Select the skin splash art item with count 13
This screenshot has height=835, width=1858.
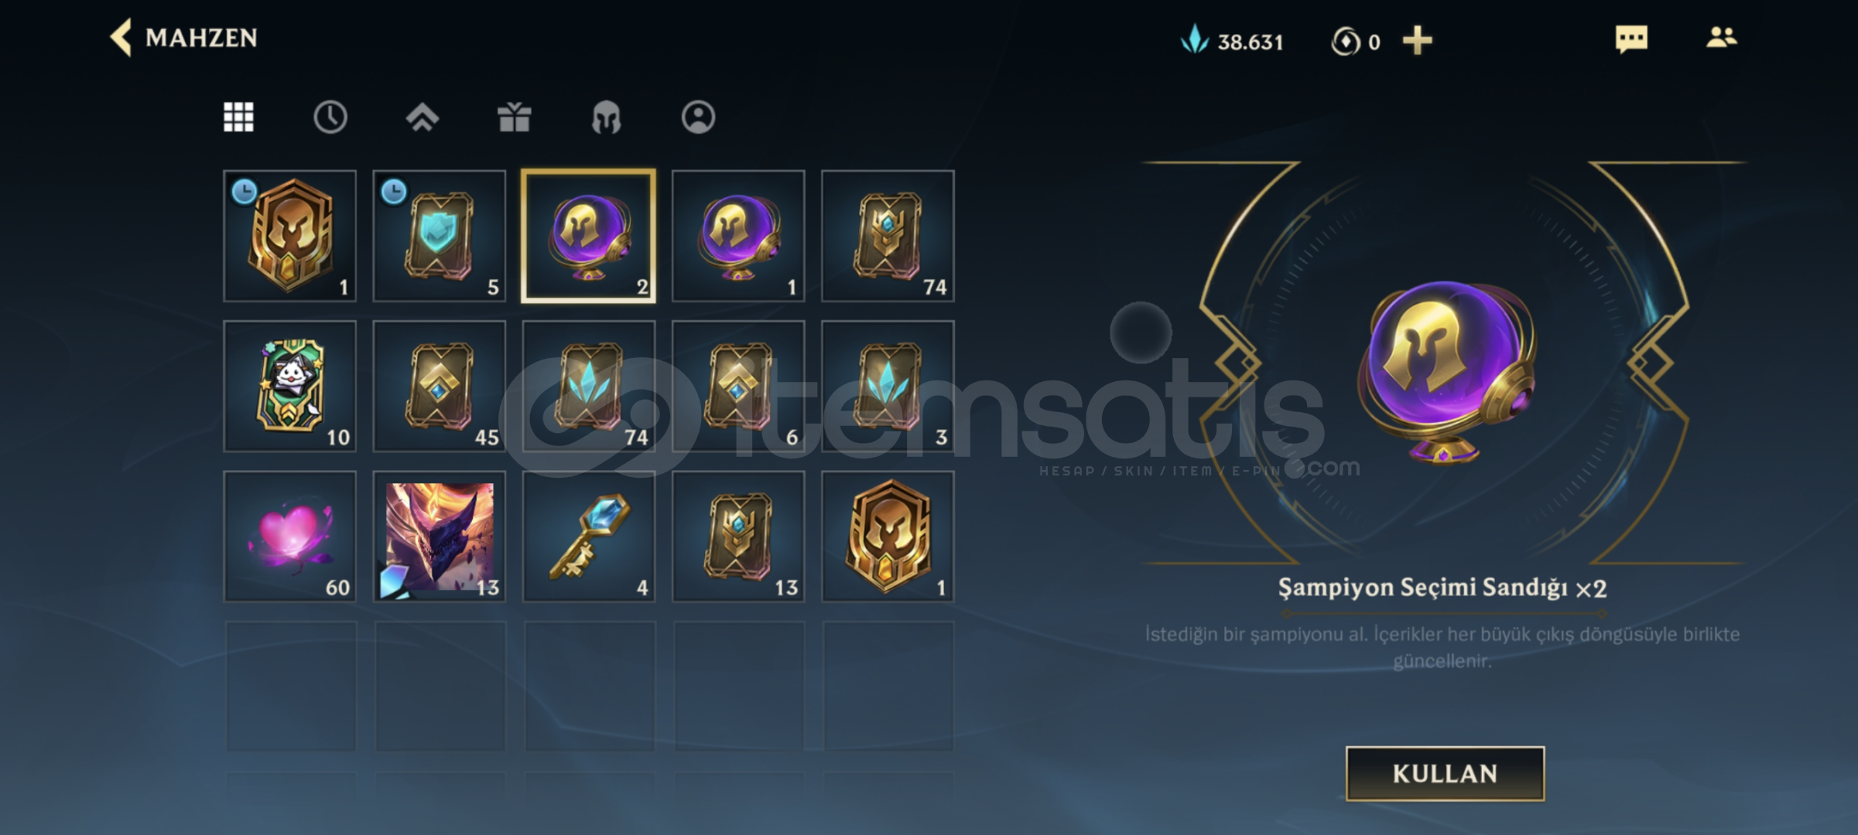[440, 537]
